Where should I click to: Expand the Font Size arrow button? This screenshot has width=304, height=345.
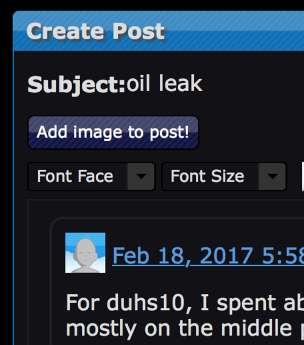click(x=272, y=176)
